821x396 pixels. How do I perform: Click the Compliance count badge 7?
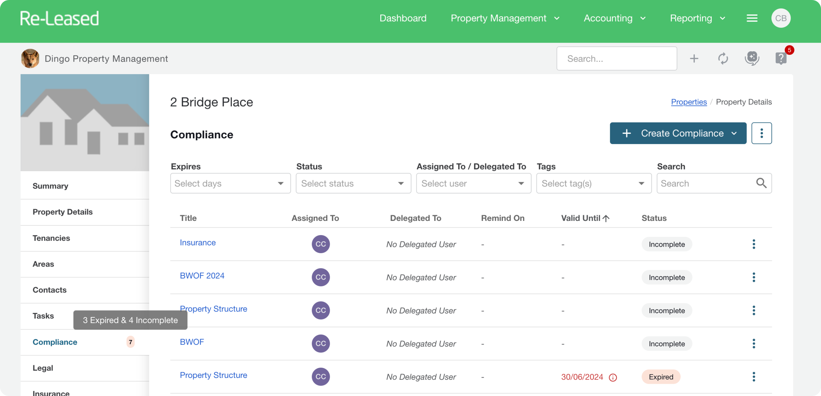click(130, 342)
